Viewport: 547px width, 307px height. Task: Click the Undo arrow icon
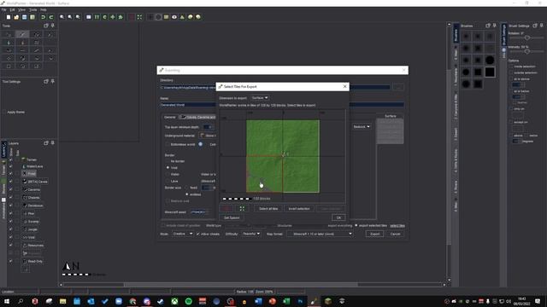click(x=44, y=17)
